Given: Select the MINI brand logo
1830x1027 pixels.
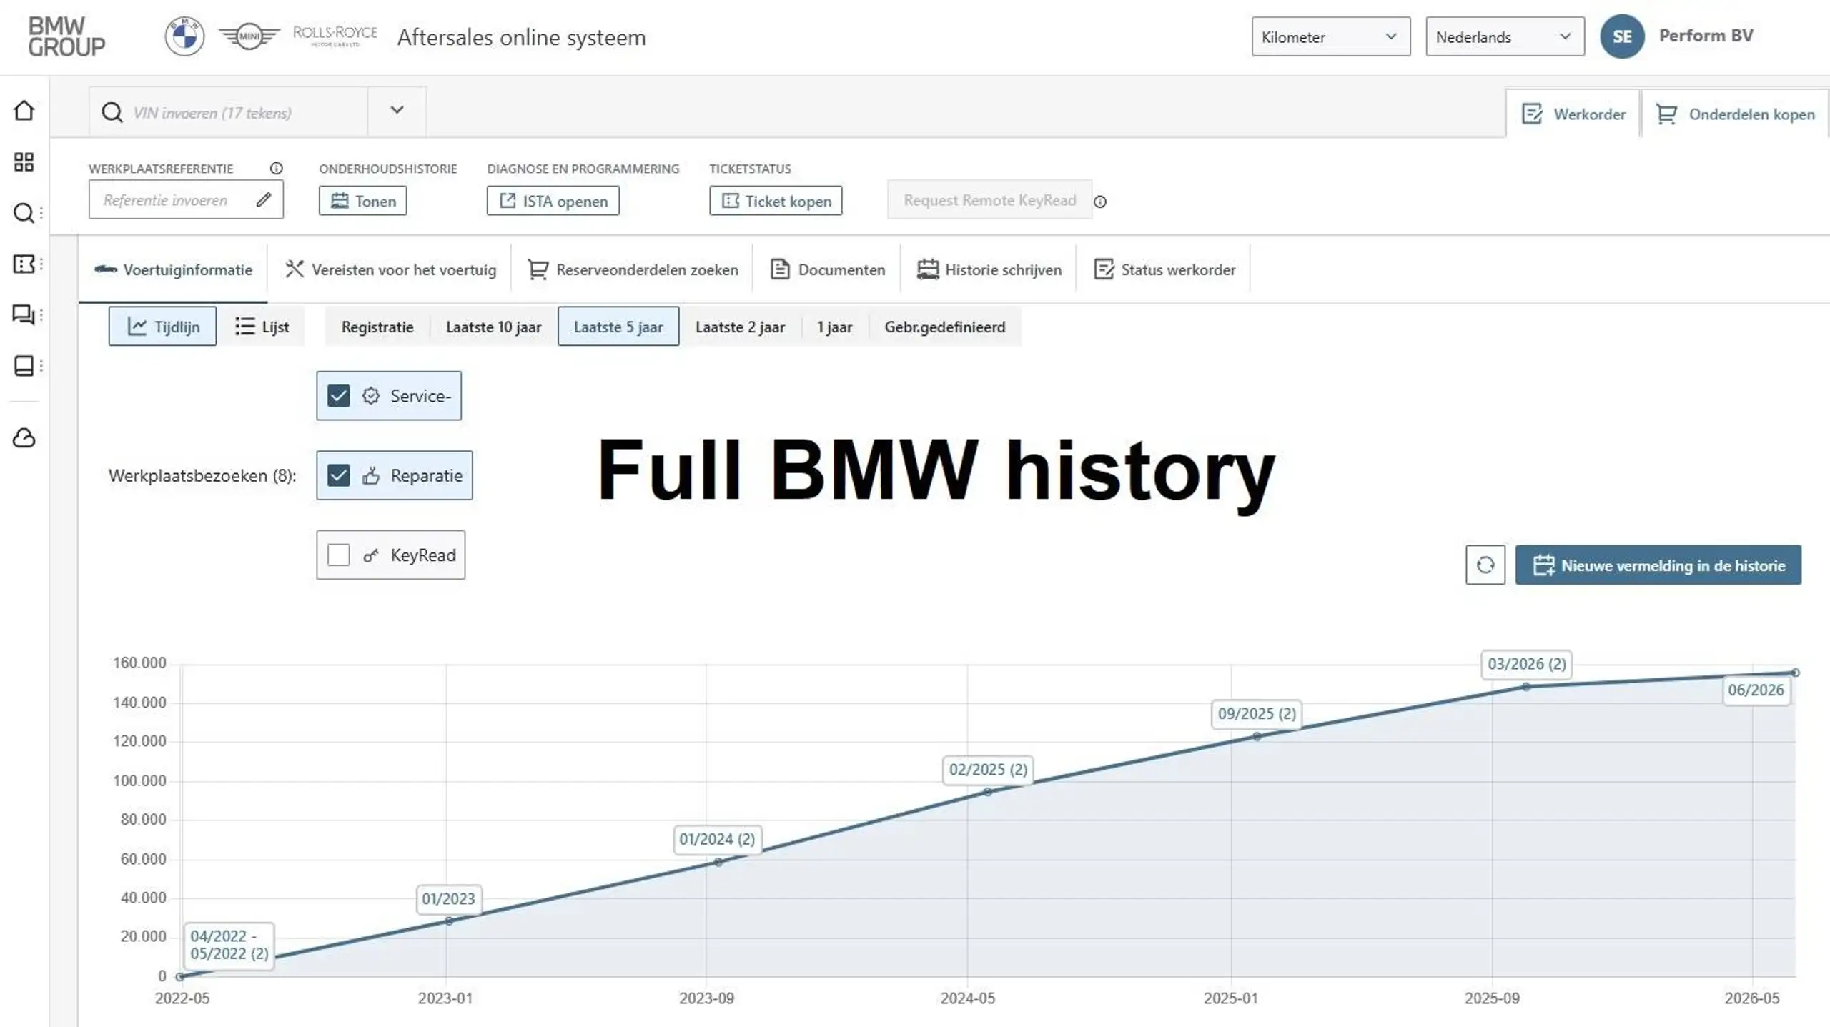Looking at the screenshot, I should coord(249,36).
